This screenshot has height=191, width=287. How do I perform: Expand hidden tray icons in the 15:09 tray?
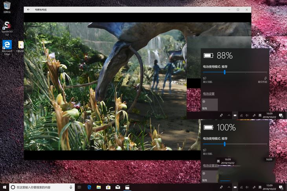point(229,187)
